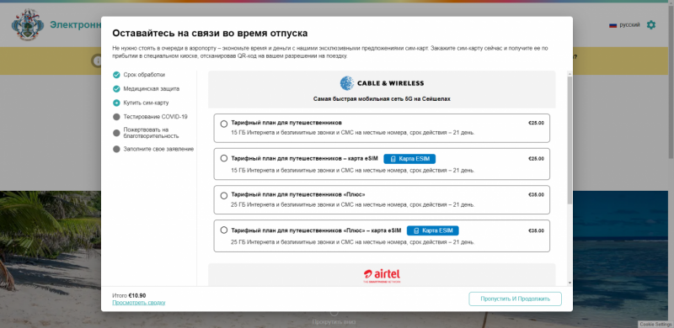
Task: Click the scrollbar down arrow in plan list
Action: 570,283
